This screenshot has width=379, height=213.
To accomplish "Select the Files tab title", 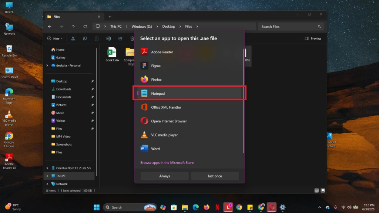I will (x=57, y=17).
